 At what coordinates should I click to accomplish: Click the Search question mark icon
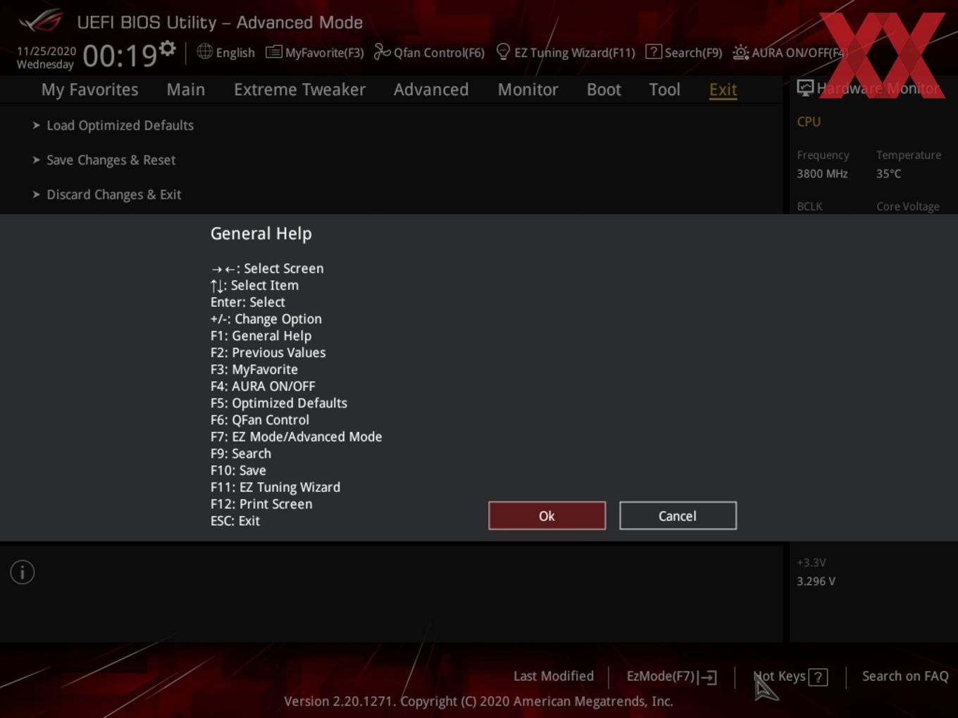click(x=653, y=51)
